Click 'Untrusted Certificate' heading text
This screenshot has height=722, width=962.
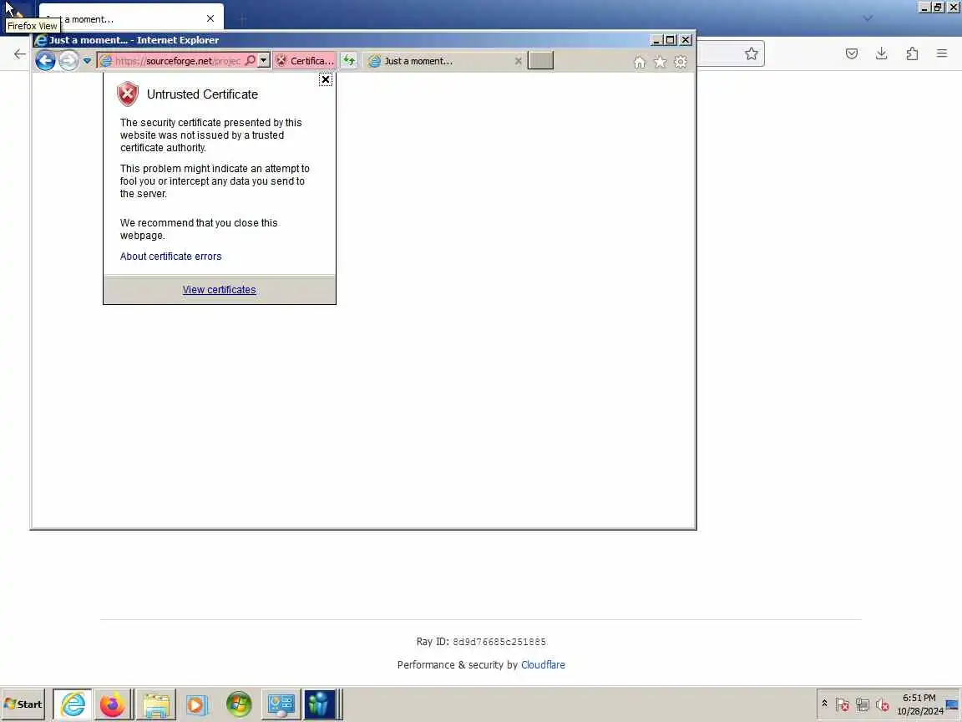(202, 94)
